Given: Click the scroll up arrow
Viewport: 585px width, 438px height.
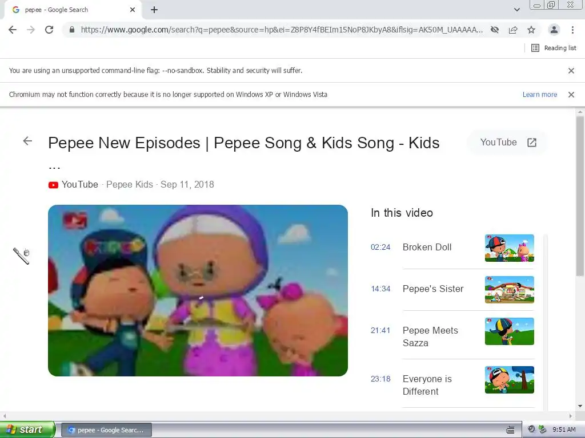Looking at the screenshot, I should pyautogui.click(x=580, y=112).
